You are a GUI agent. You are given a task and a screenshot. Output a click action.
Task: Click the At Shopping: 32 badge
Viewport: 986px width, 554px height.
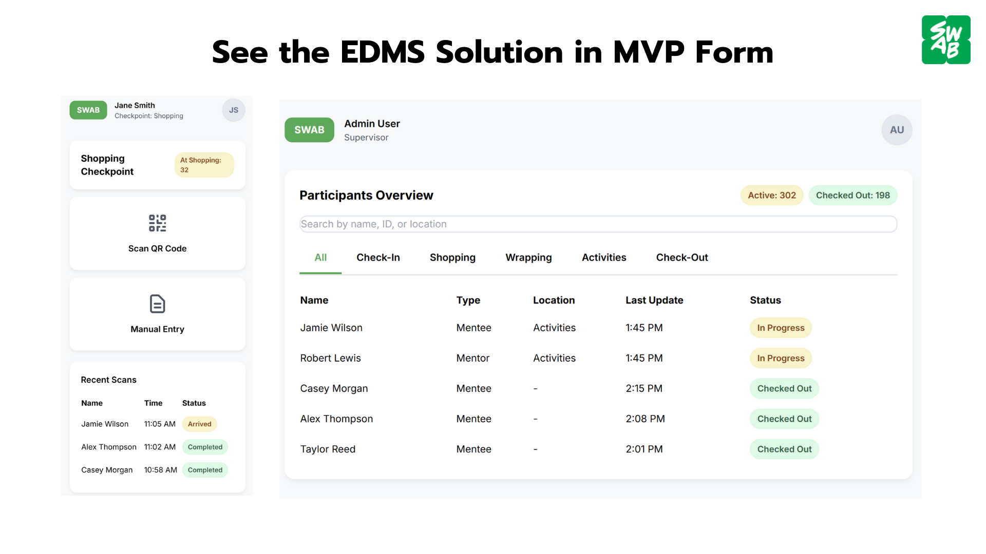(204, 165)
